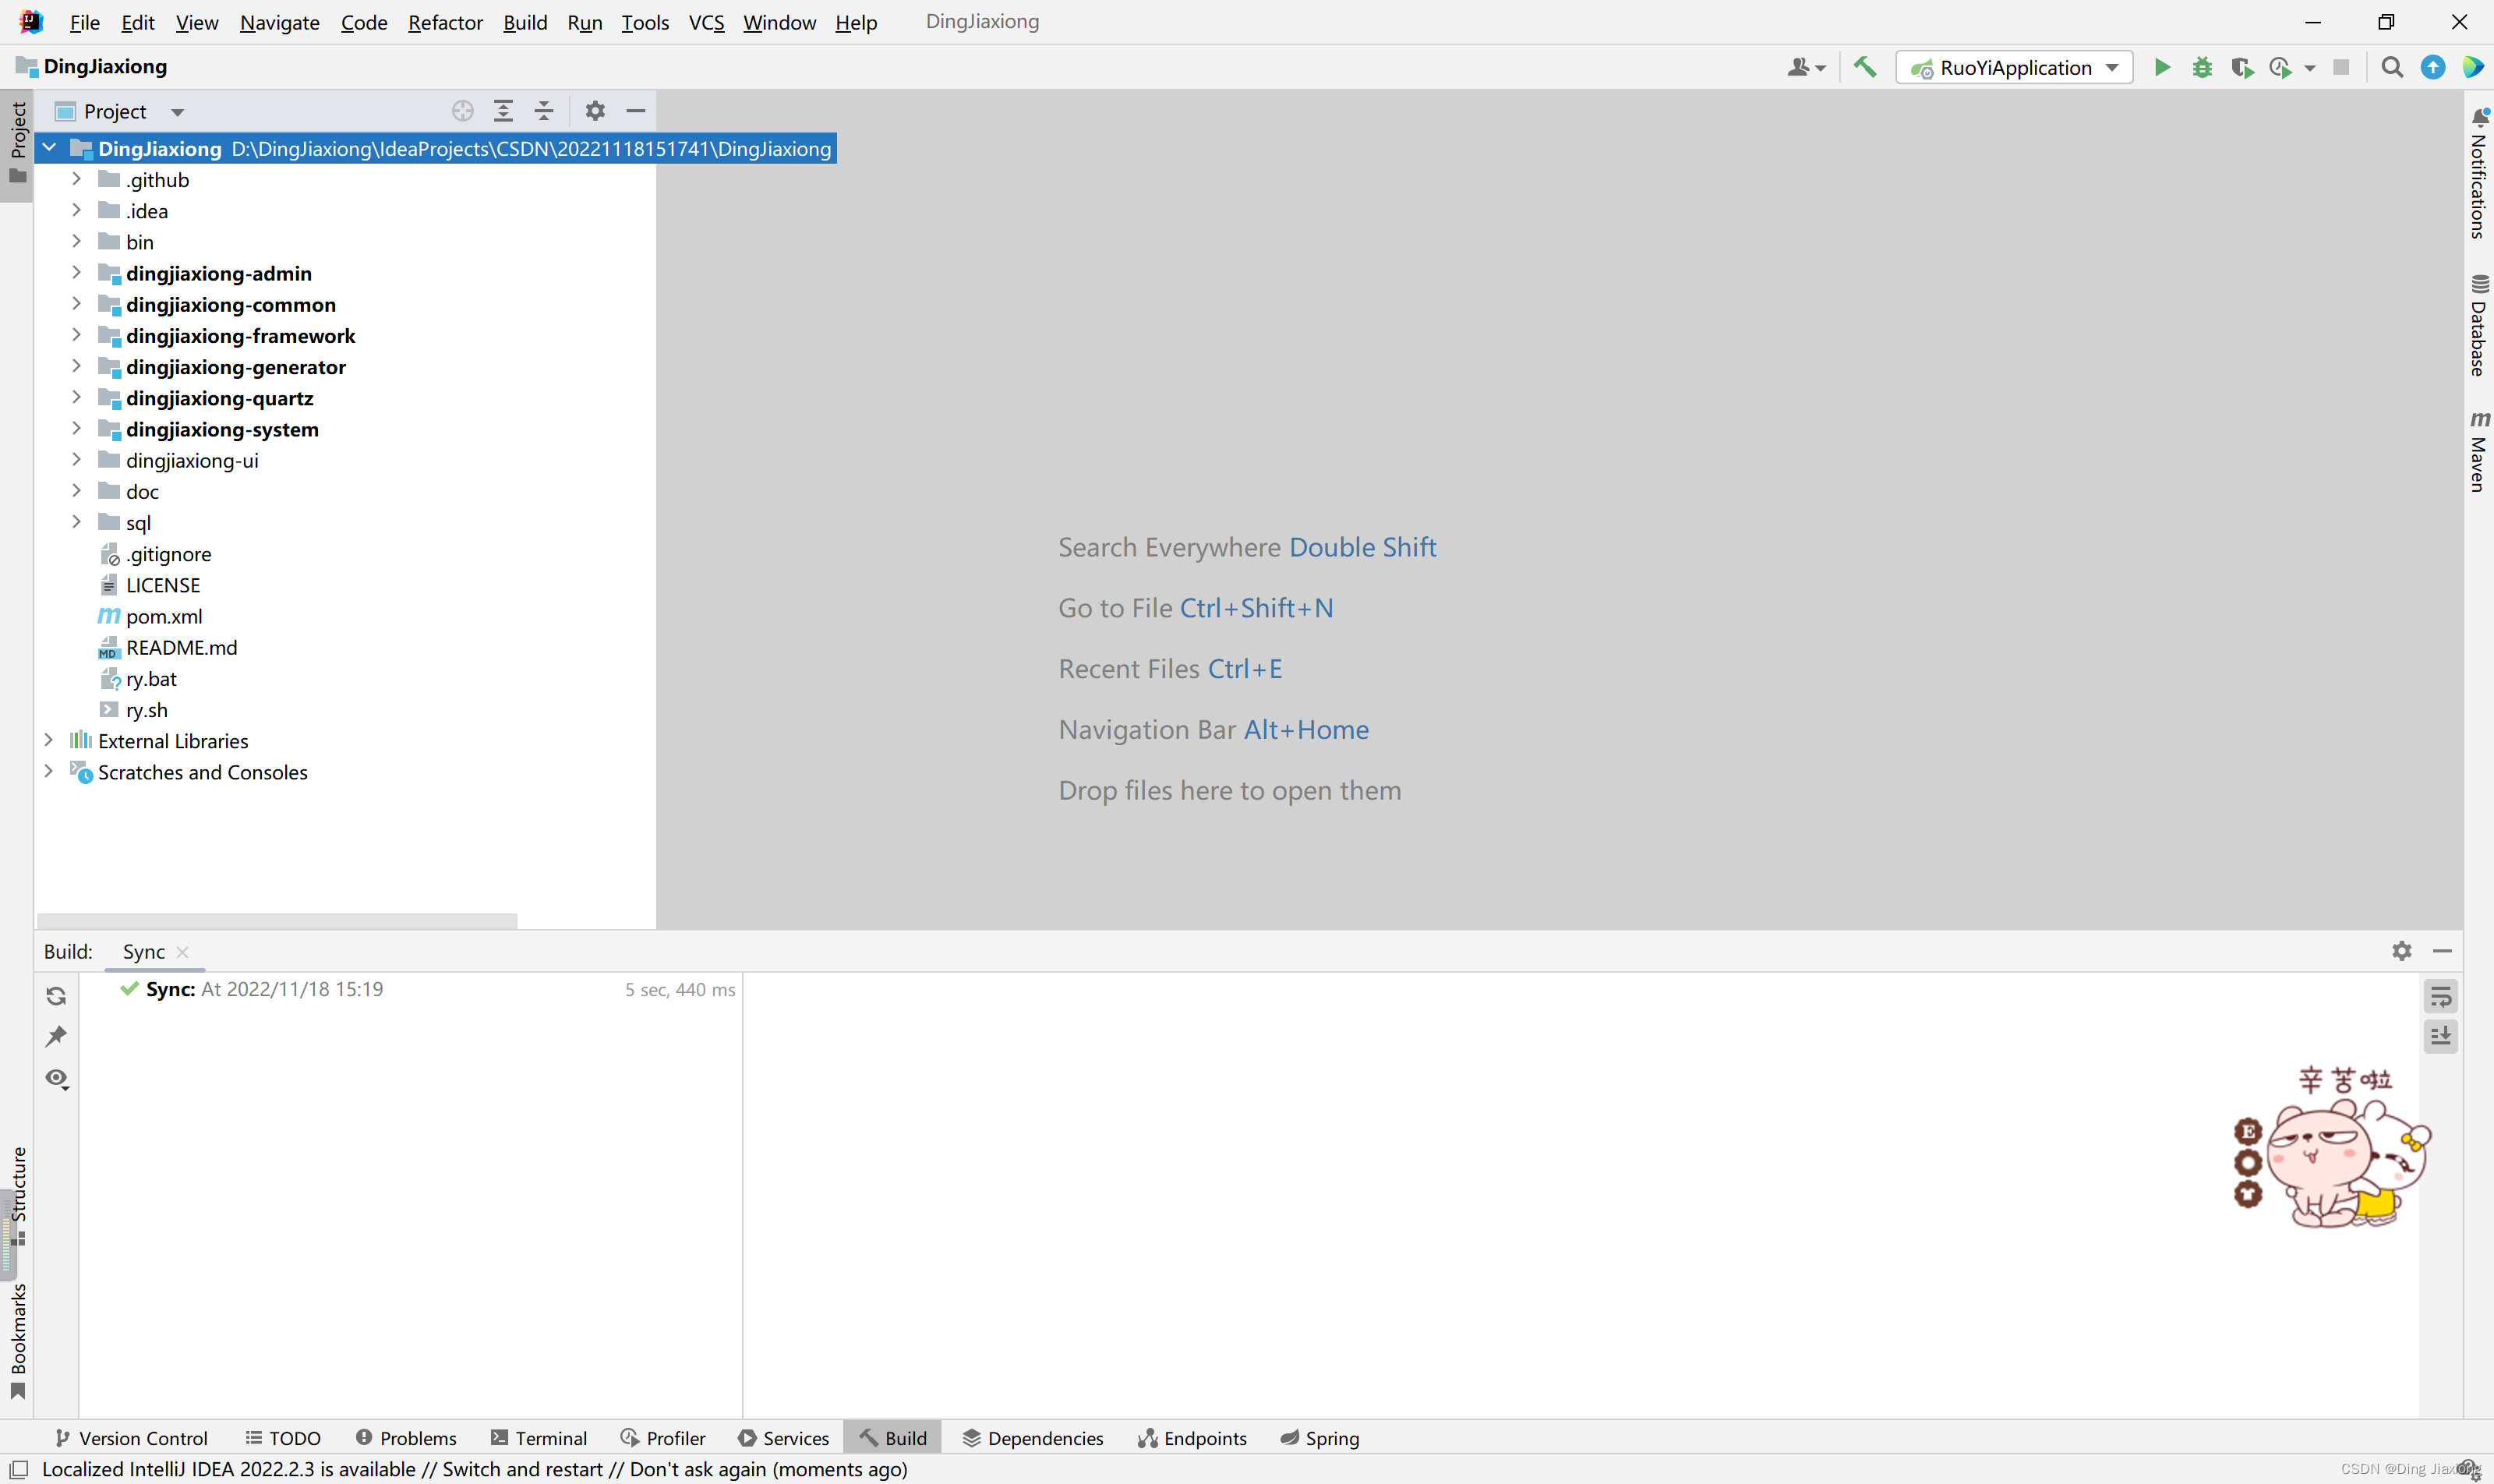Expand the dingjiaxiong-ui folder
This screenshot has width=2494, height=1484.
[76, 460]
